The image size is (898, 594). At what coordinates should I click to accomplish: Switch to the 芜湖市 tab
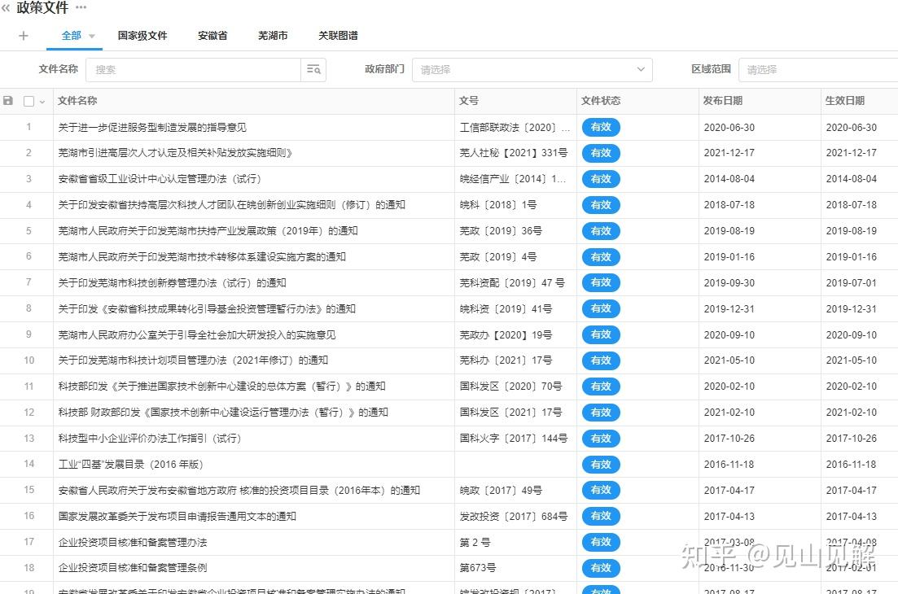273,36
